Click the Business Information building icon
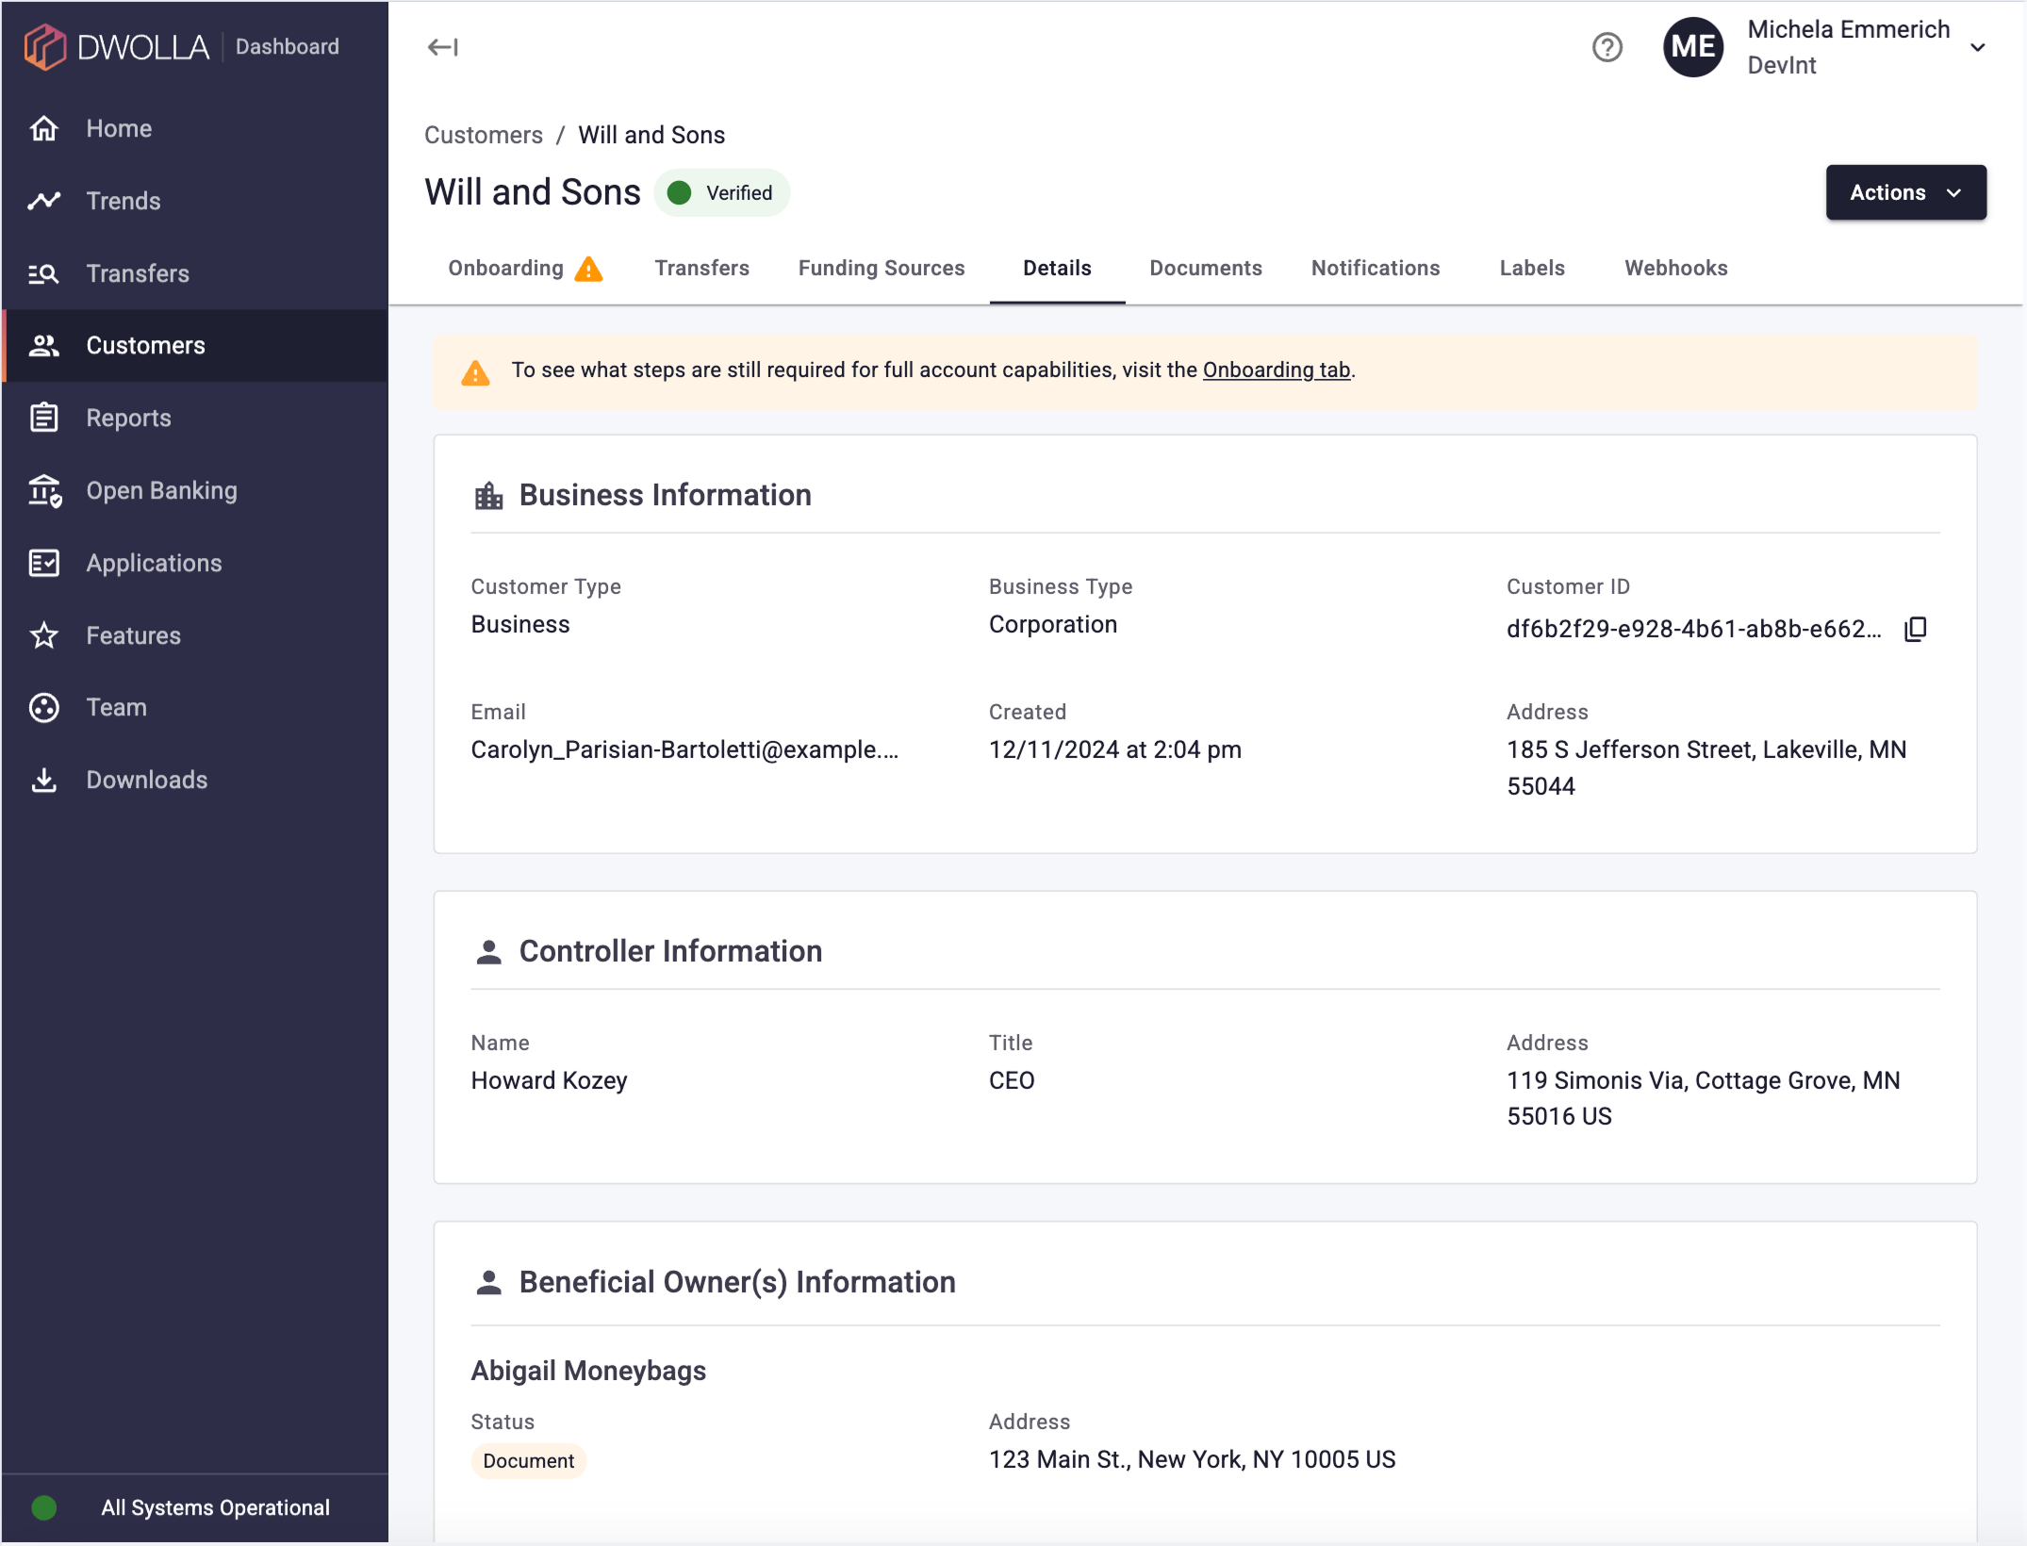This screenshot has height=1546, width=2027. 488,496
